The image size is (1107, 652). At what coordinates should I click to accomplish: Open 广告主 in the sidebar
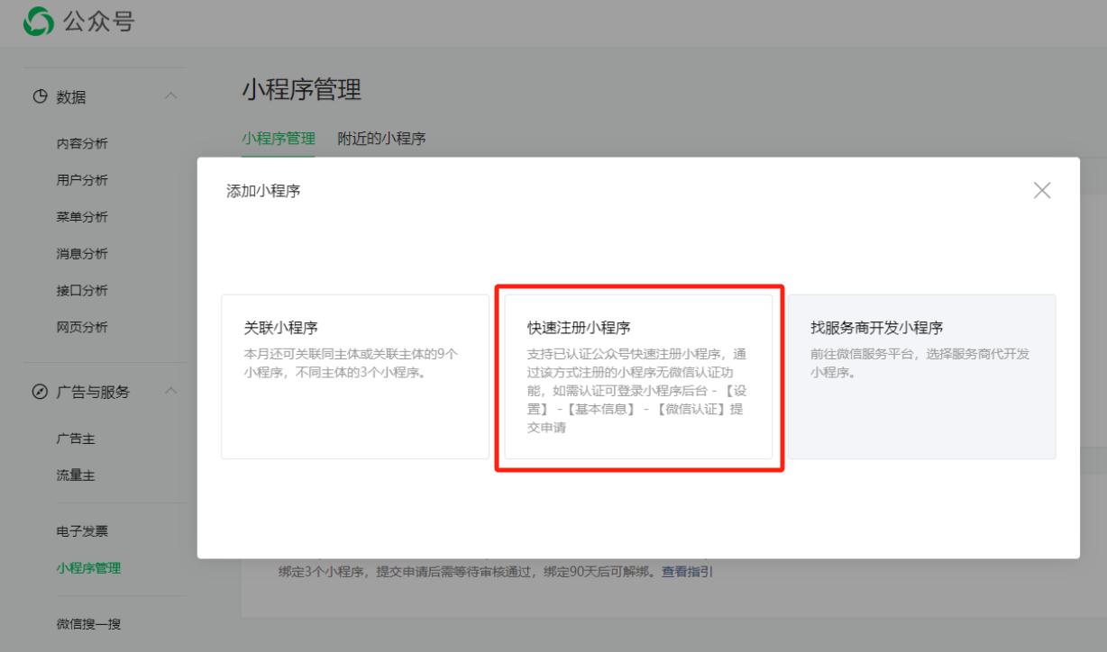(x=76, y=439)
